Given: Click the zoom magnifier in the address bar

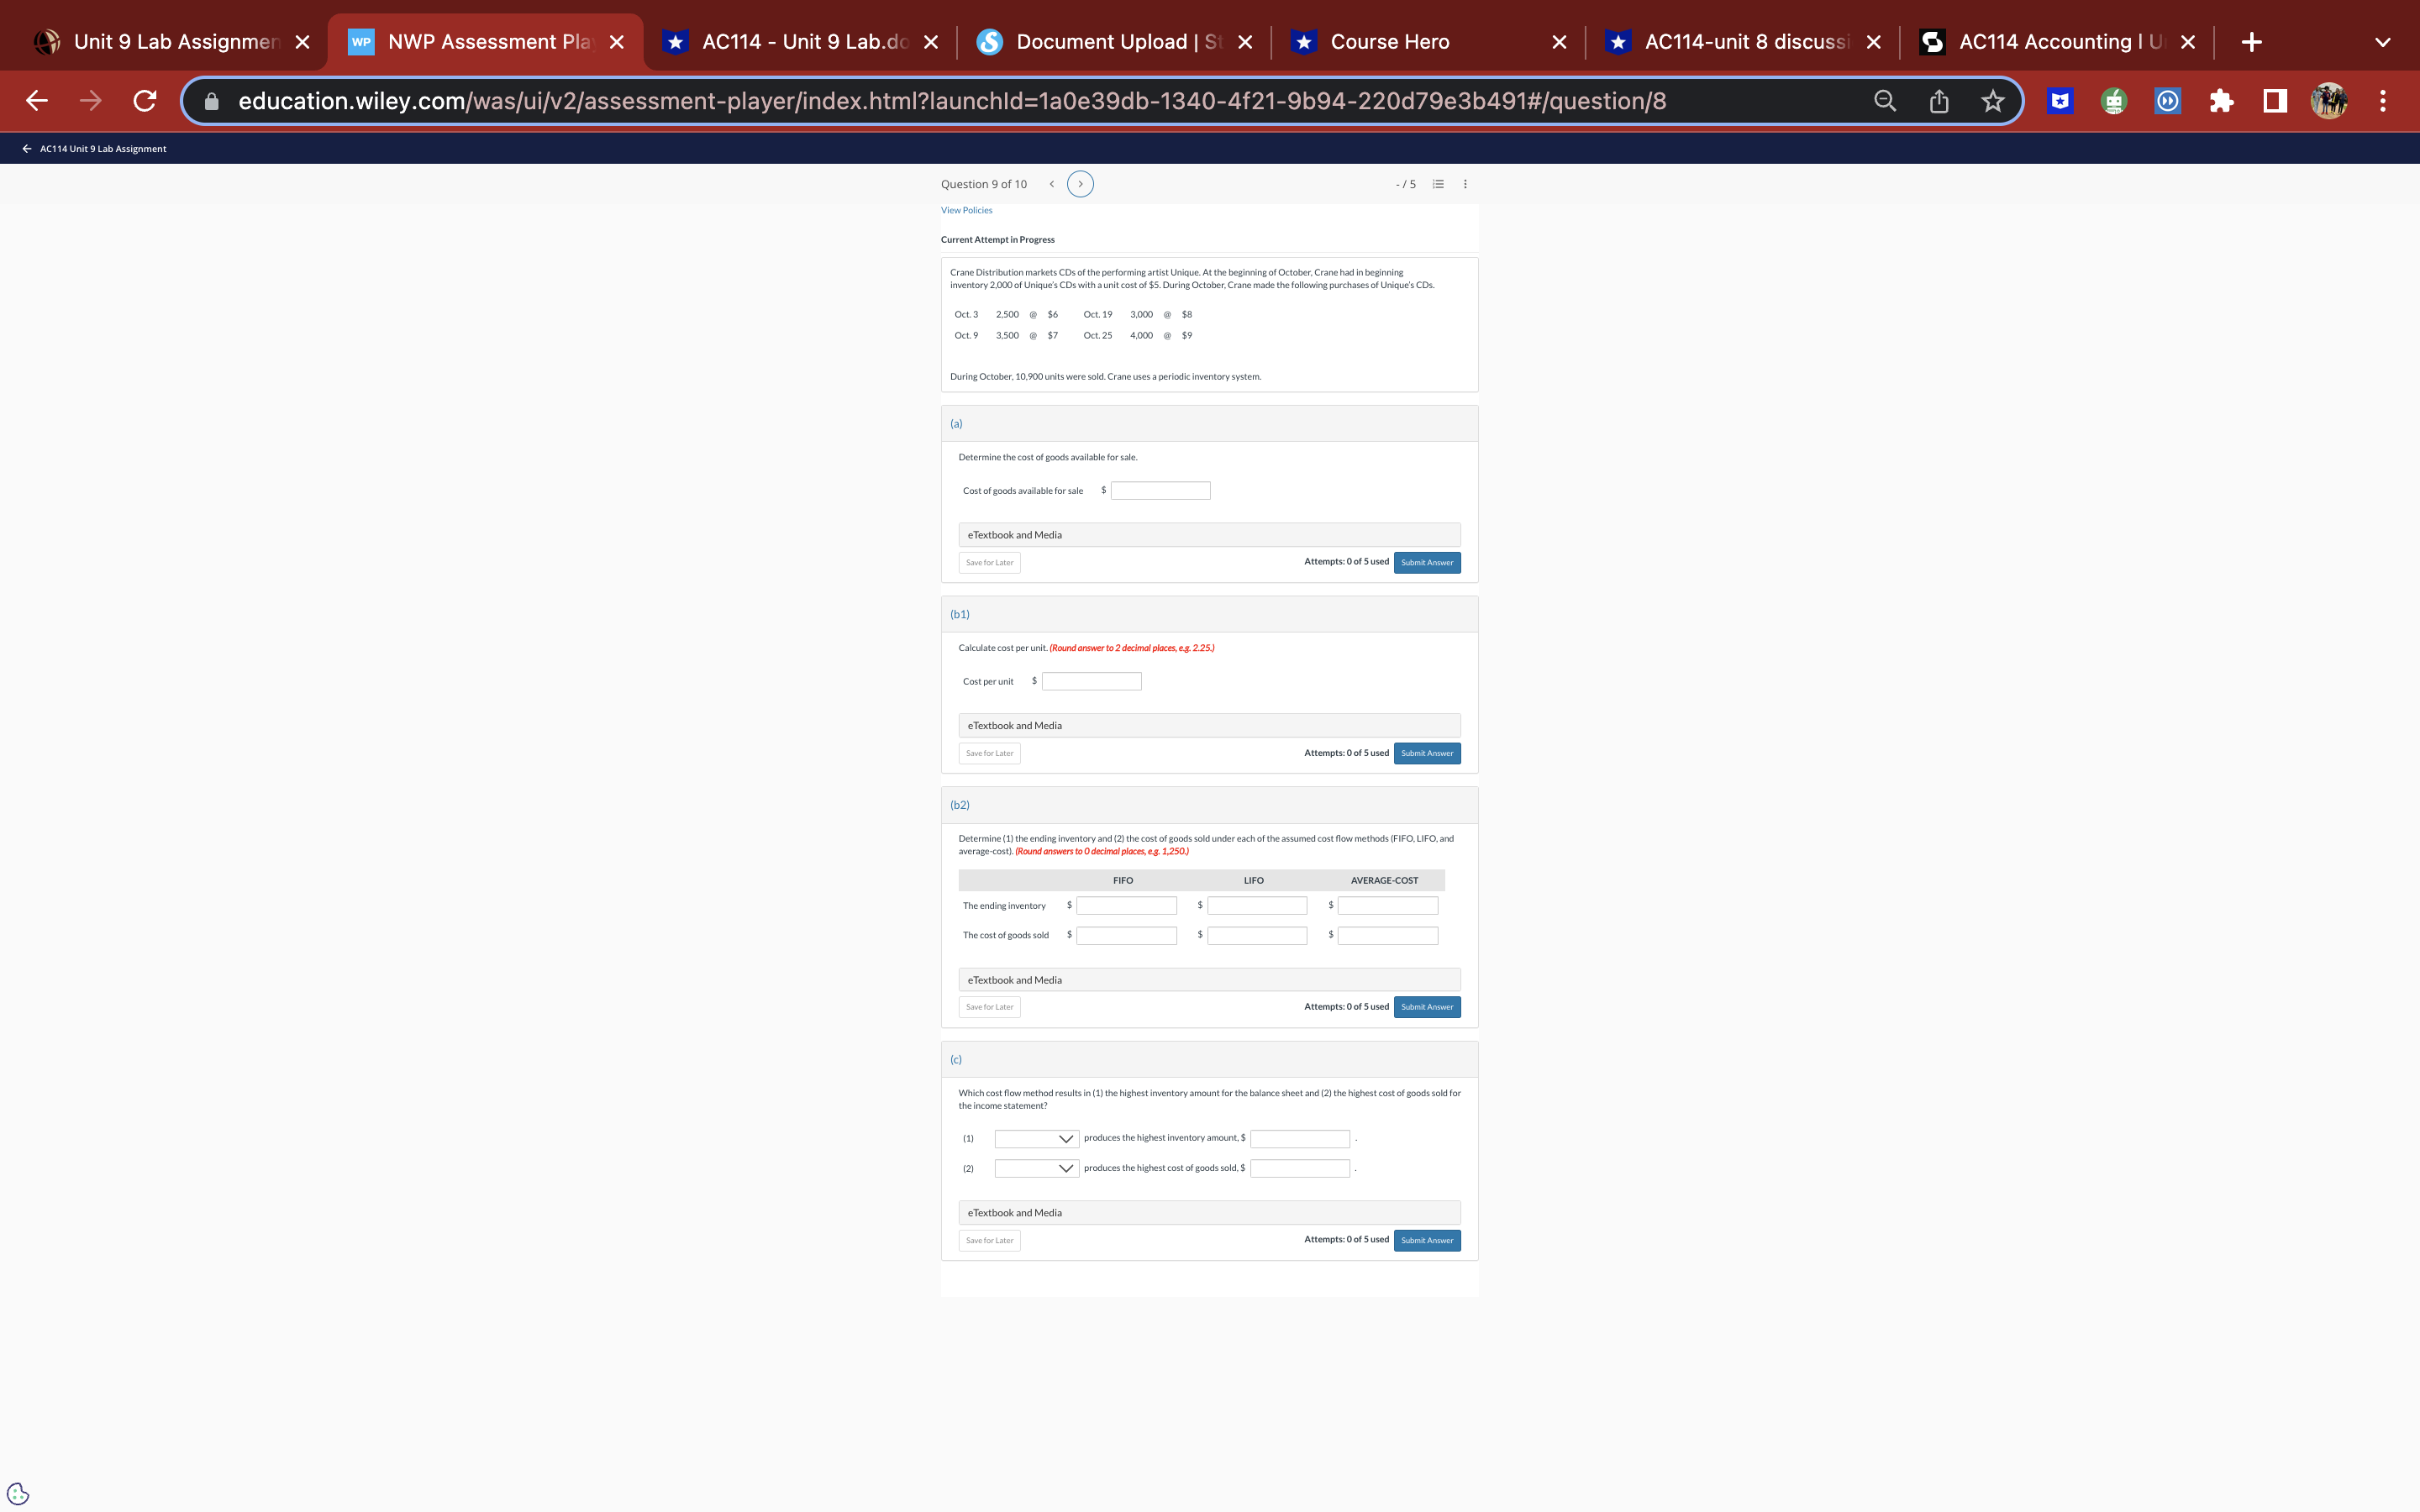Looking at the screenshot, I should [x=1884, y=100].
